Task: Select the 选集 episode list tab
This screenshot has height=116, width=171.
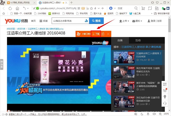Action: click(120, 40)
